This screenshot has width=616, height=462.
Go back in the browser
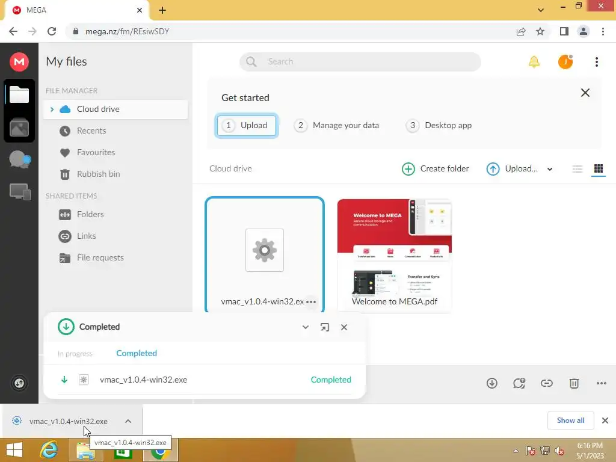[x=13, y=31]
